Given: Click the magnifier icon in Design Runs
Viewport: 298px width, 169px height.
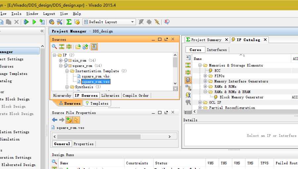Looking at the screenshot, I should click(x=54, y=162).
